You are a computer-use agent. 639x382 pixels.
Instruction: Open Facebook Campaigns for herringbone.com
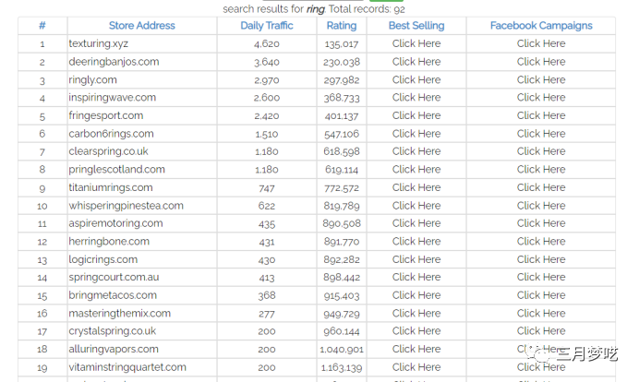541,242
